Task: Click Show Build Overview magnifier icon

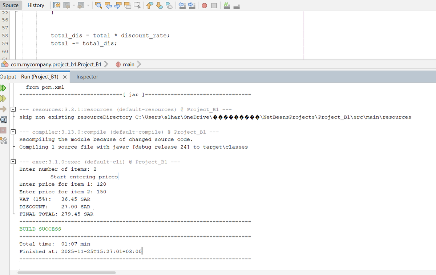Action: pos(3,119)
